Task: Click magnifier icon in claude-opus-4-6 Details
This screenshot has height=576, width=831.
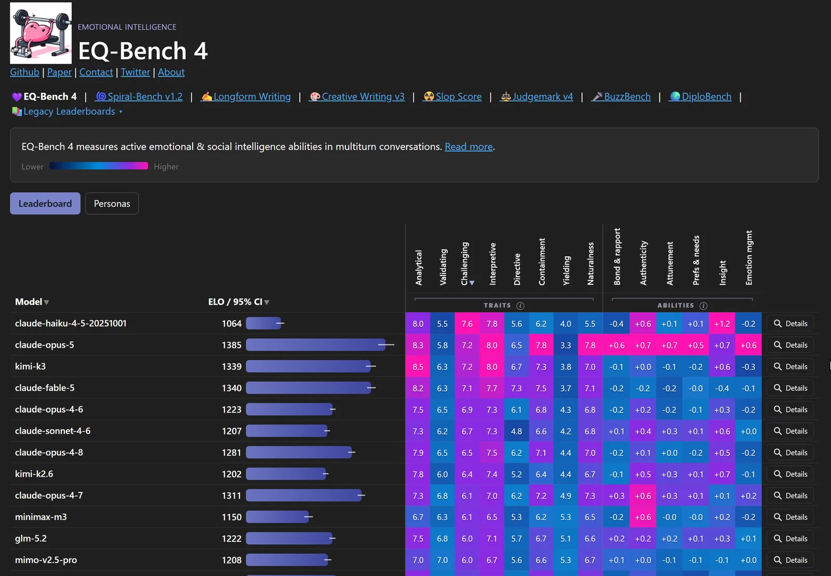Action: tap(778, 409)
